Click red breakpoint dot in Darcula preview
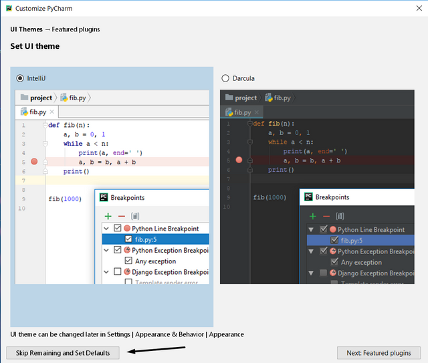 [x=239, y=160]
